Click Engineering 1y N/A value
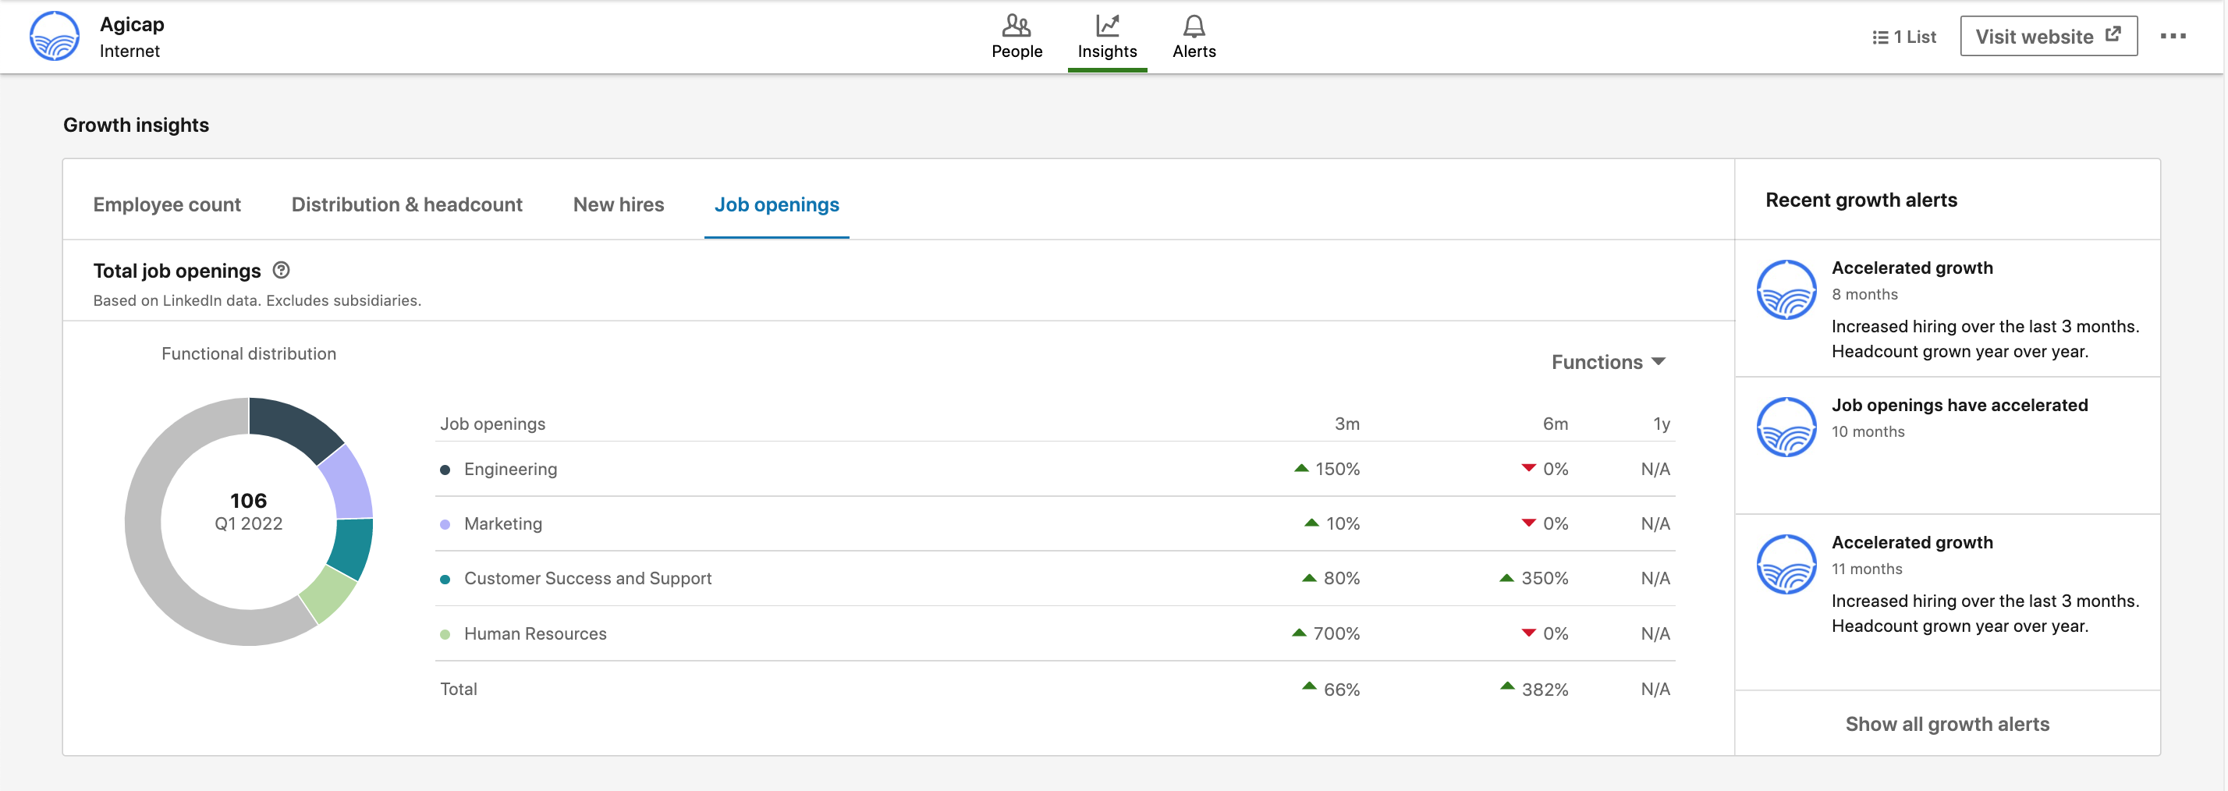The image size is (2228, 791). pyautogui.click(x=1655, y=470)
